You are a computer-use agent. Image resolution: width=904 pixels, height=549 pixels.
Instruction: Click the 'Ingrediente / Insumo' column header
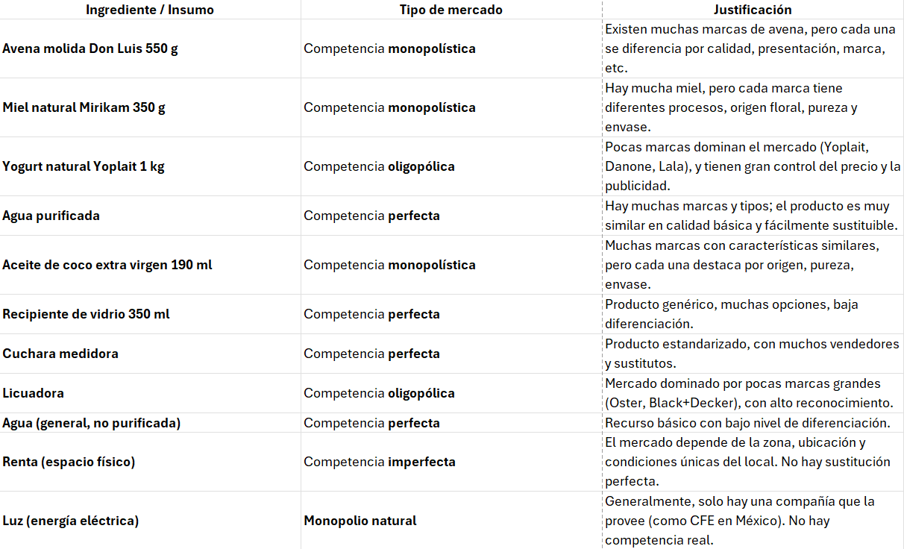pyautogui.click(x=149, y=10)
